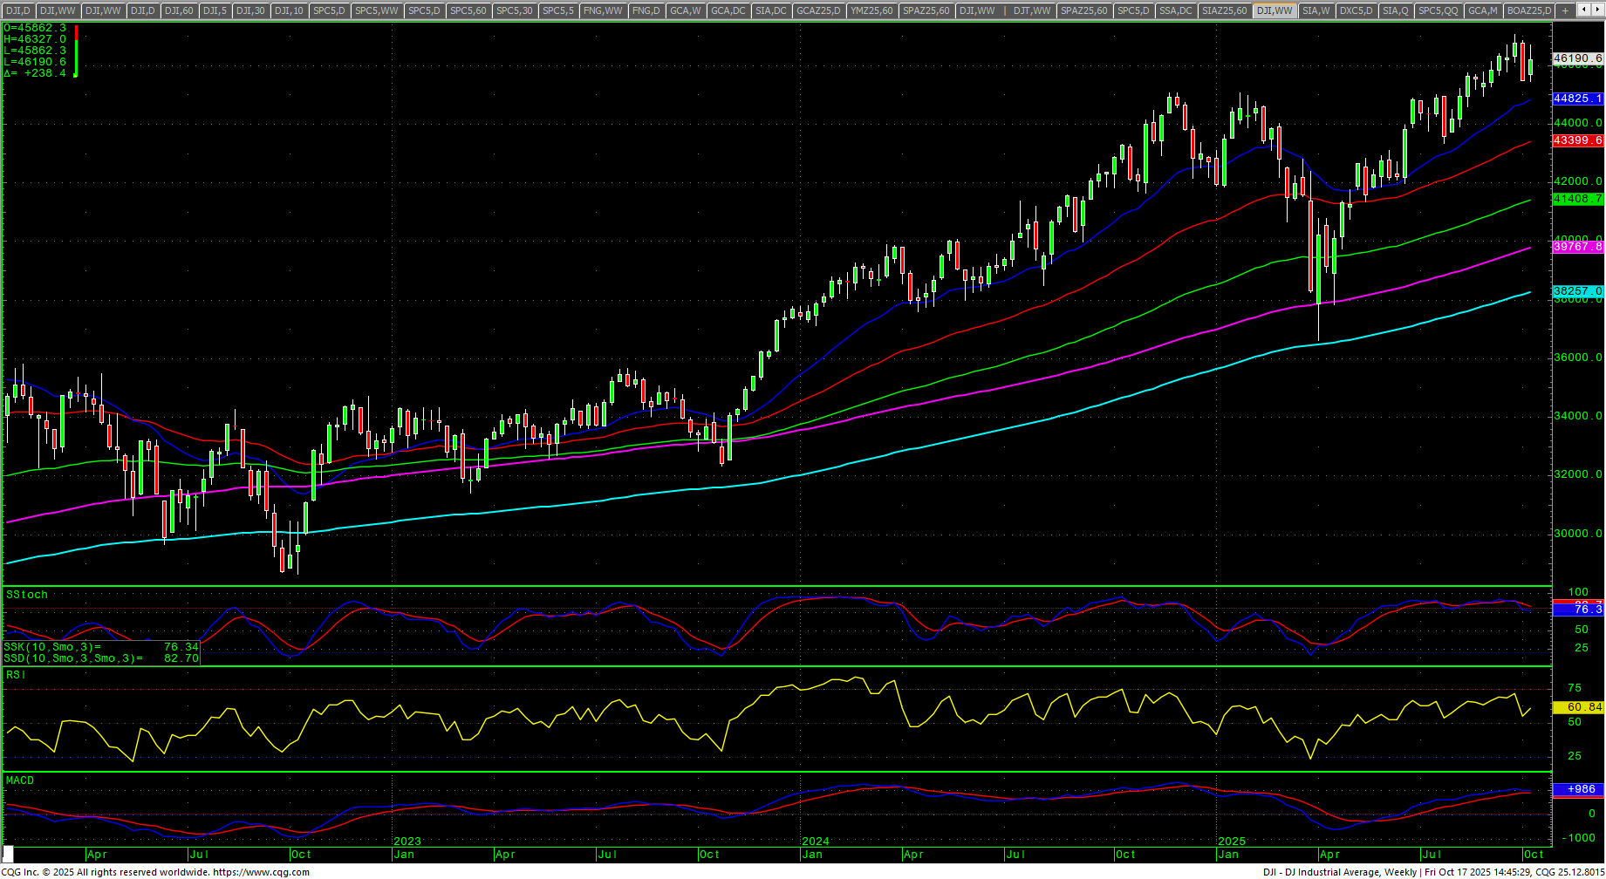Select the FNG,WW tab

coord(603,10)
